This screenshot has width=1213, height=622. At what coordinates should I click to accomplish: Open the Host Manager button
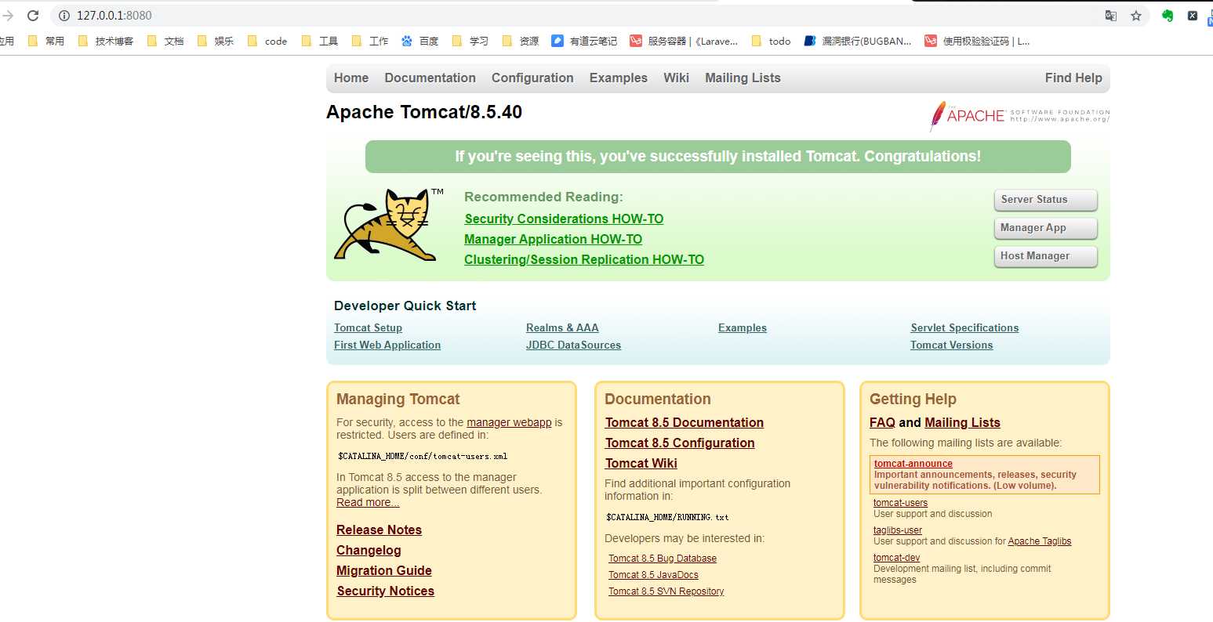point(1045,256)
